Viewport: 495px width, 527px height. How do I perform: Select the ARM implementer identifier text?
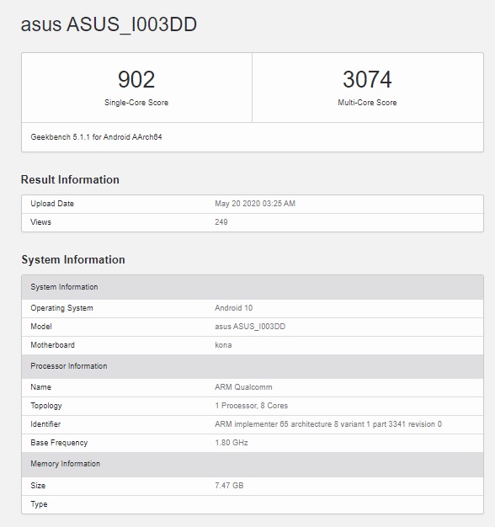click(328, 424)
